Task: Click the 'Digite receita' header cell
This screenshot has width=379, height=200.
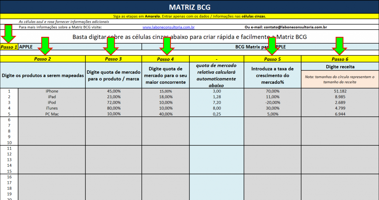Action: pyautogui.click(x=340, y=67)
